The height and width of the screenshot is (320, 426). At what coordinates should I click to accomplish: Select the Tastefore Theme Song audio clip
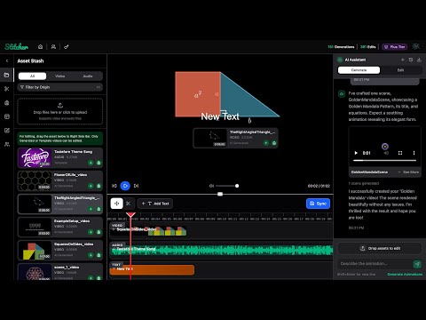click(x=221, y=251)
